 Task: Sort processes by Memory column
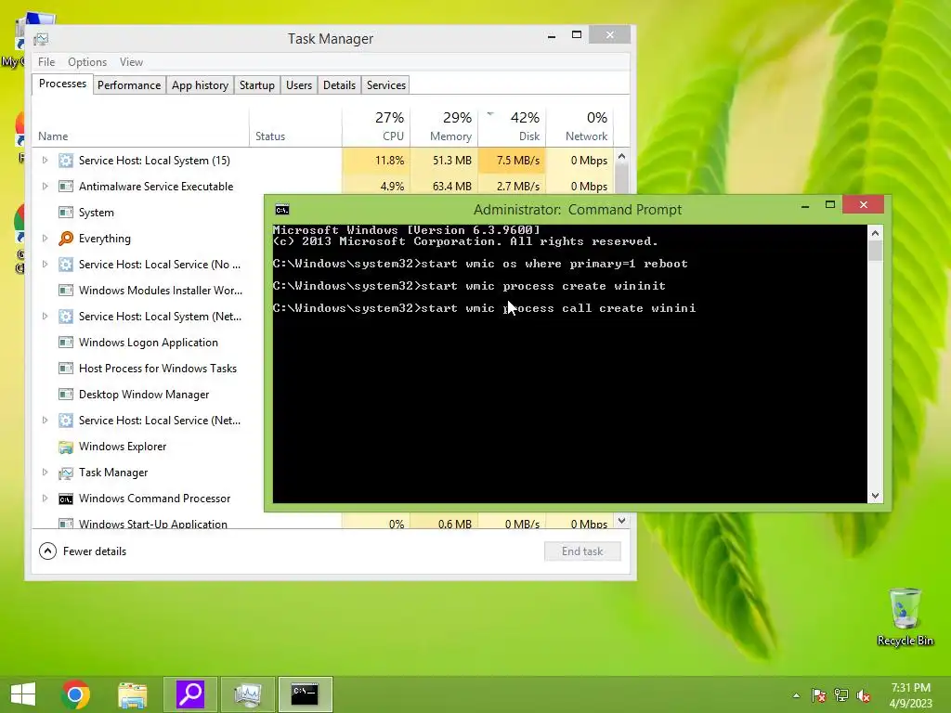point(444,126)
